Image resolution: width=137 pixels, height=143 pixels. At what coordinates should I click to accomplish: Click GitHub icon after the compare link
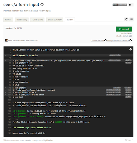[131, 40]
